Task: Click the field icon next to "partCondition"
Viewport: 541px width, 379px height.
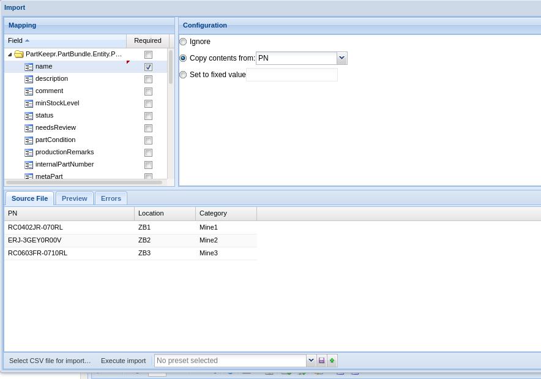Action: coord(29,140)
